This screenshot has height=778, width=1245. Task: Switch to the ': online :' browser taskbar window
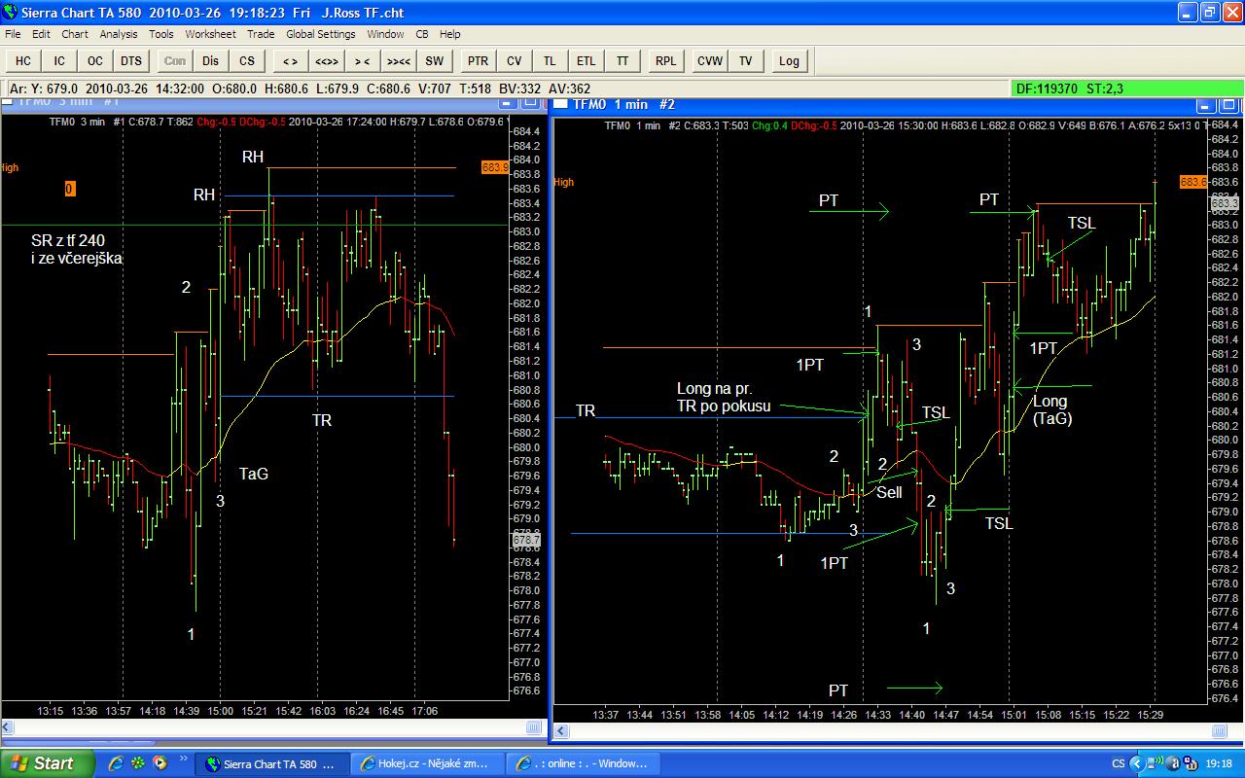point(583,763)
